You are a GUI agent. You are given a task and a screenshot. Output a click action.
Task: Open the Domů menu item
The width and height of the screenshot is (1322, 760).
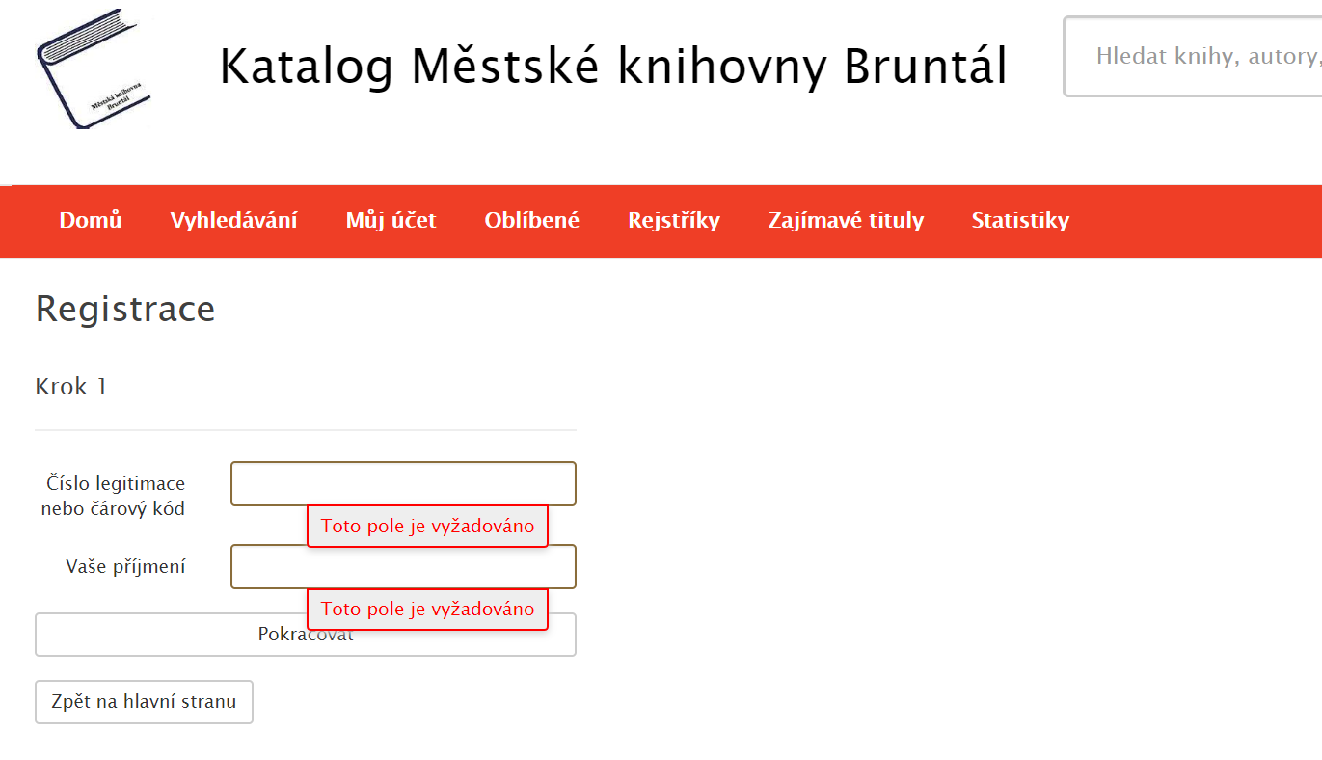coord(91,220)
